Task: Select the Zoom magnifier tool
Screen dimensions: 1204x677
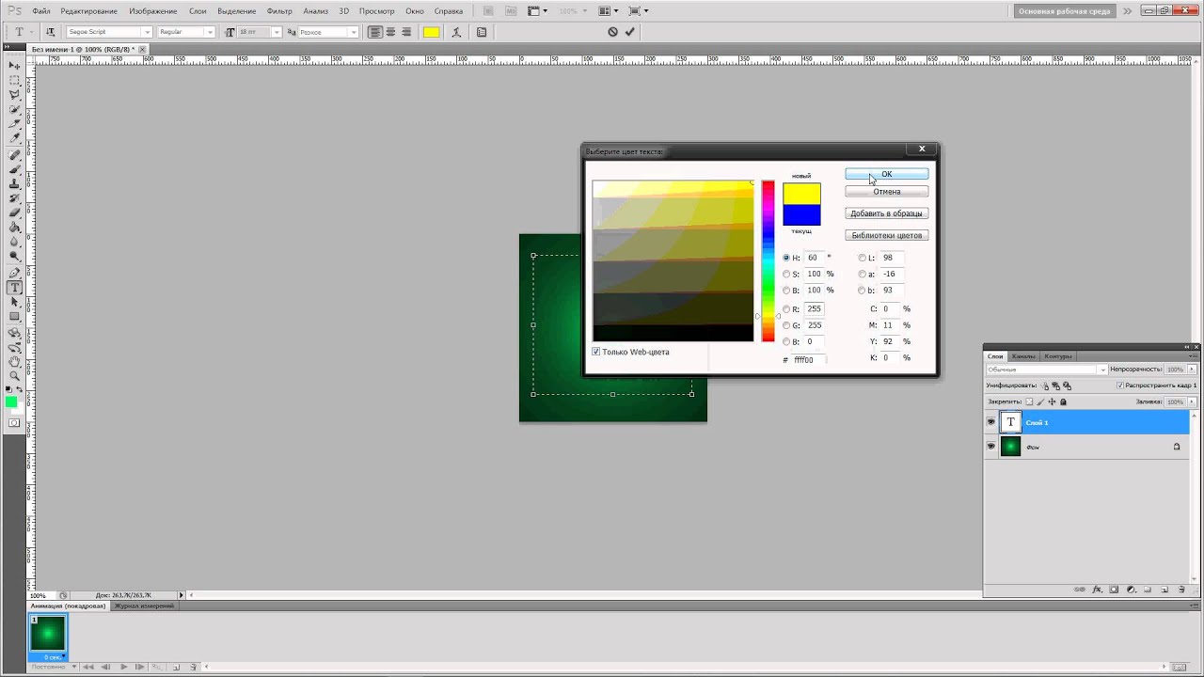Action: (15, 376)
